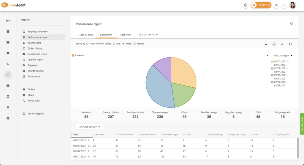
Task: Select the Day group by radio button
Action: [x=114, y=44]
